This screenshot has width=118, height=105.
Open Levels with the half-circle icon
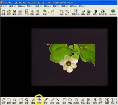click(x=95, y=11)
